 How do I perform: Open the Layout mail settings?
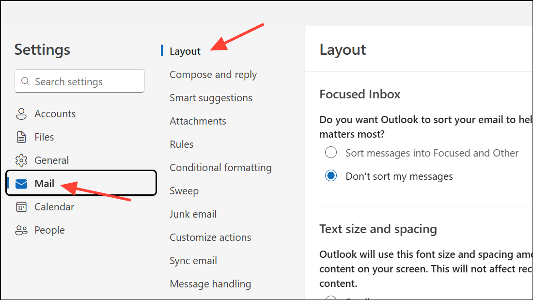[185, 51]
